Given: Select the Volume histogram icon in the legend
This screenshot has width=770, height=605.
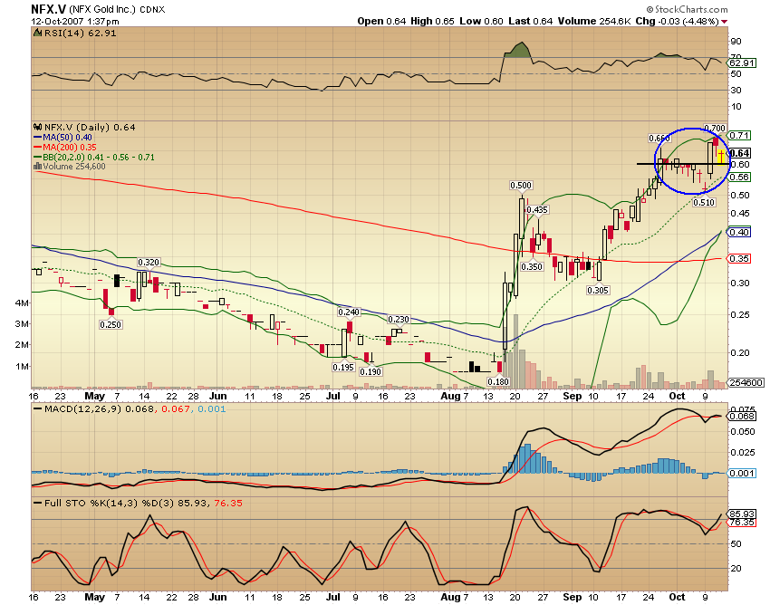Looking at the screenshot, I should (36, 166).
